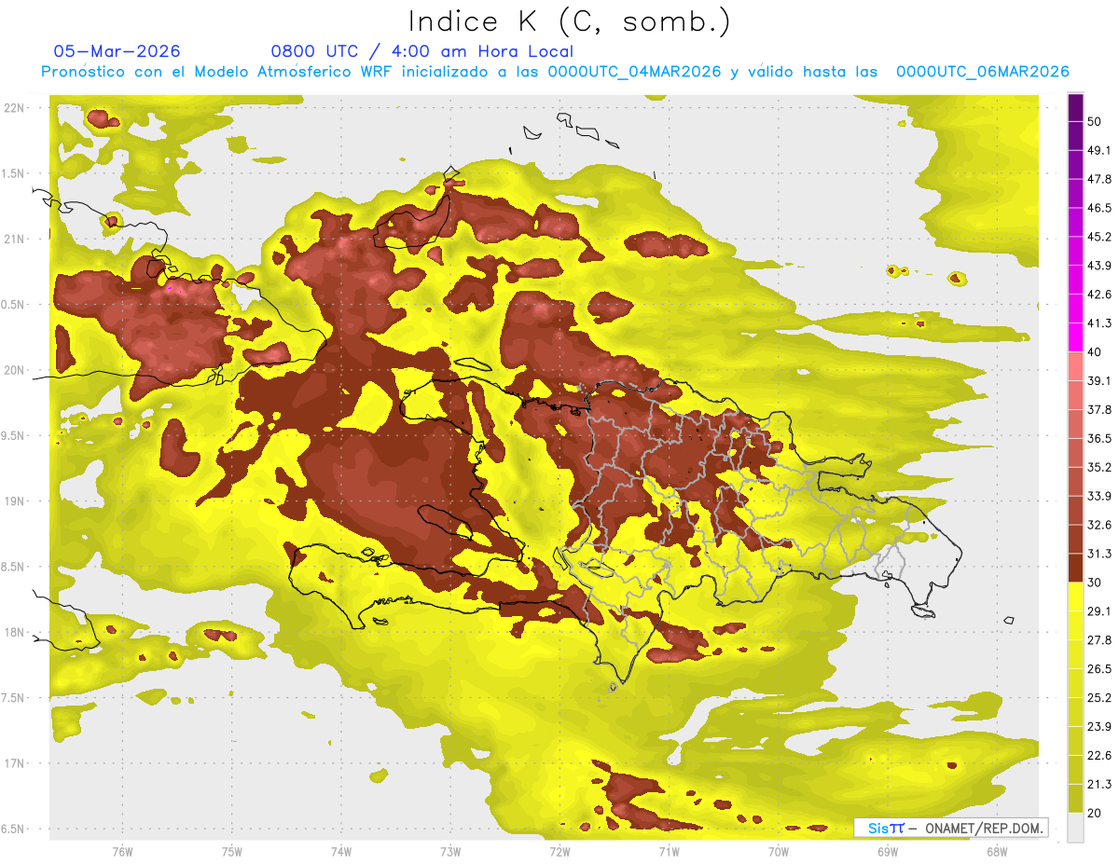Click legend value "39.1"
Image resolution: width=1119 pixels, height=864 pixels.
click(1098, 380)
